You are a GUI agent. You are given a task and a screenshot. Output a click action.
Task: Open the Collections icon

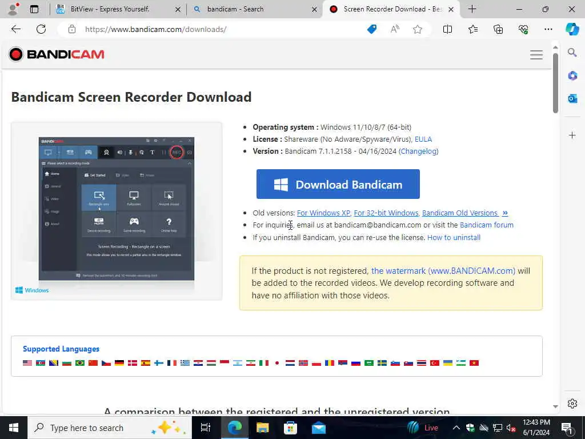click(x=498, y=29)
